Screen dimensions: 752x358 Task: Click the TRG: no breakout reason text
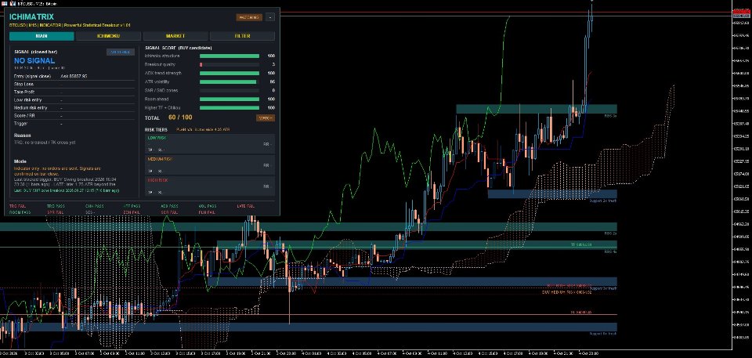[x=45, y=143]
